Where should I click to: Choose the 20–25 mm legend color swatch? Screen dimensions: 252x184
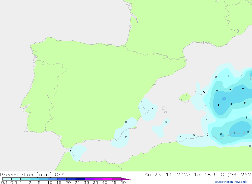(x=71, y=179)
